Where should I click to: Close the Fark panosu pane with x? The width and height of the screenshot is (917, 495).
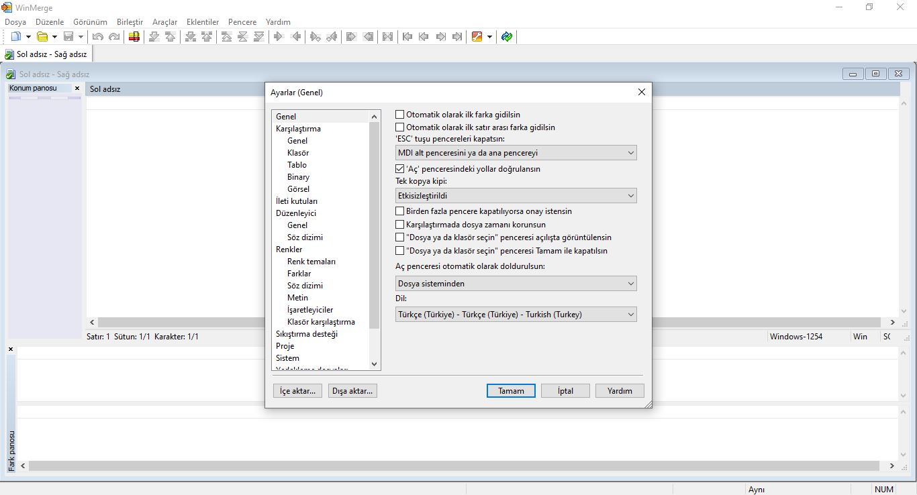click(11, 349)
